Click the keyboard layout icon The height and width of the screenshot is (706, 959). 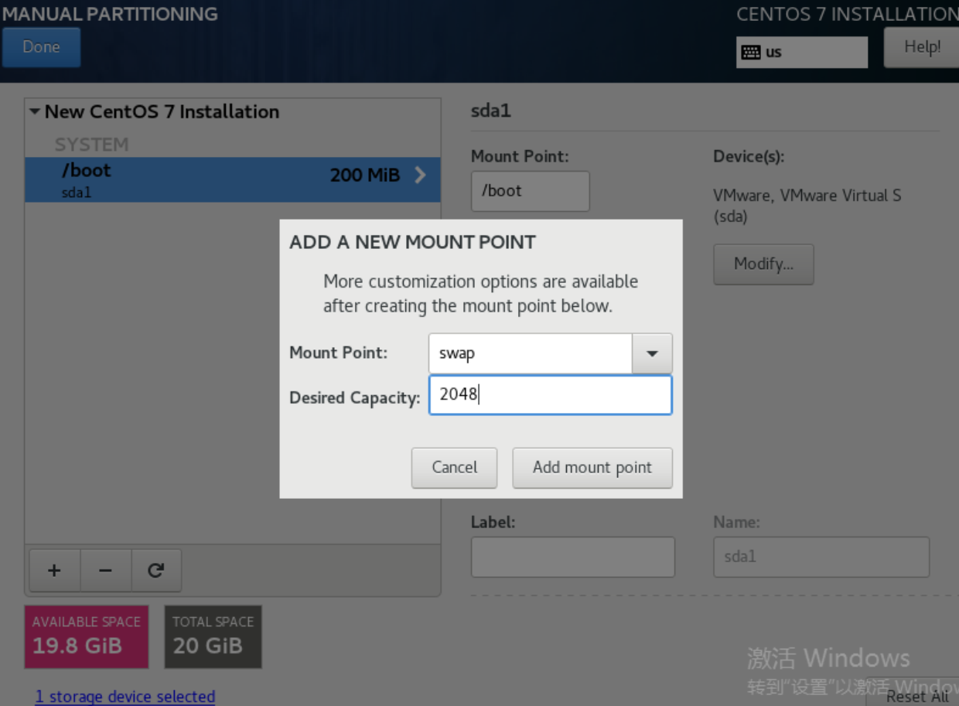pos(750,53)
